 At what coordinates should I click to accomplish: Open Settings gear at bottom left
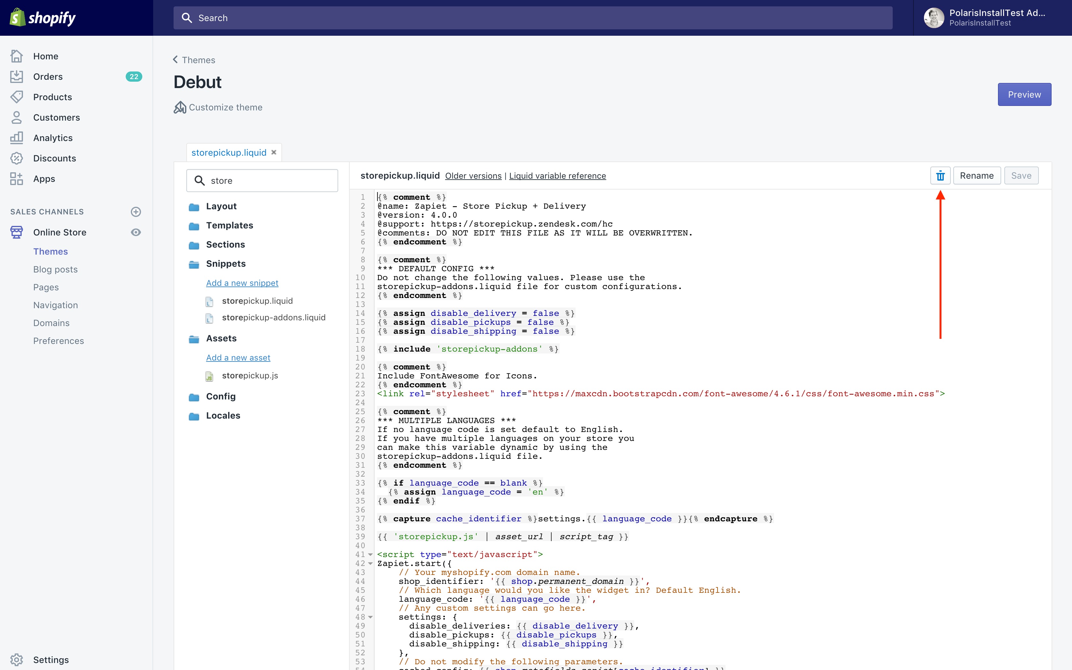point(17,659)
